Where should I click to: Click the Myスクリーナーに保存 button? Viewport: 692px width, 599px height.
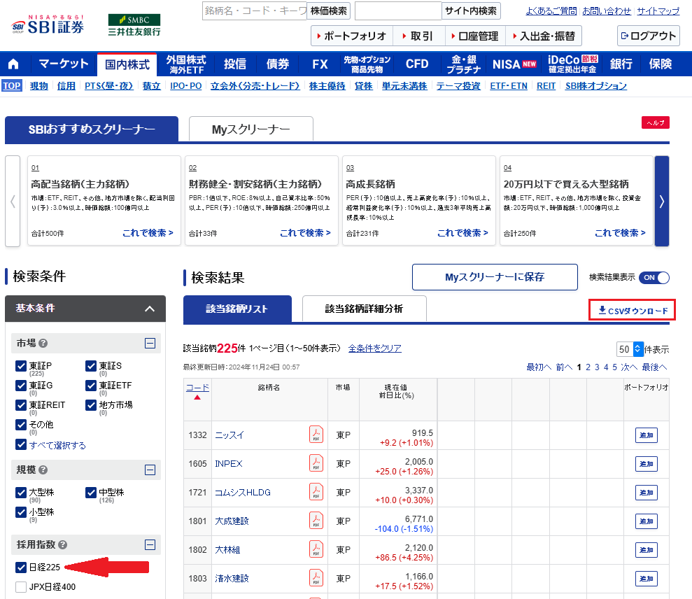tap(495, 277)
